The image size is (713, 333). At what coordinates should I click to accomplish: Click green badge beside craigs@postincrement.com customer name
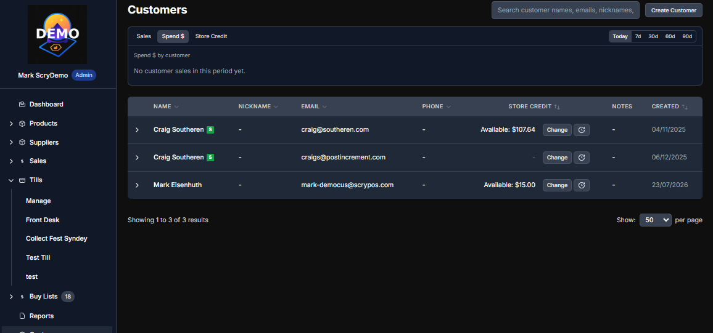pyautogui.click(x=210, y=158)
